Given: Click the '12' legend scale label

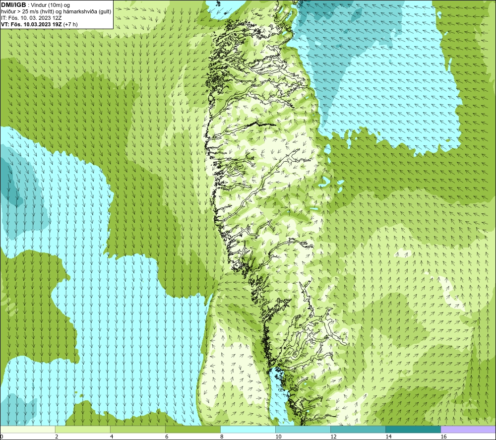Looking at the screenshot, I should pos(333,437).
